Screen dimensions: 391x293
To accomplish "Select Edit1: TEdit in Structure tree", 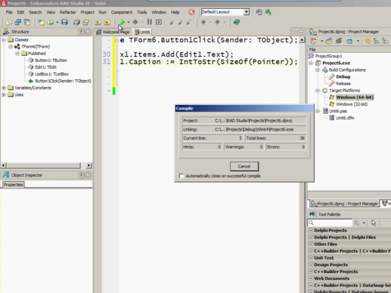I will [46, 67].
